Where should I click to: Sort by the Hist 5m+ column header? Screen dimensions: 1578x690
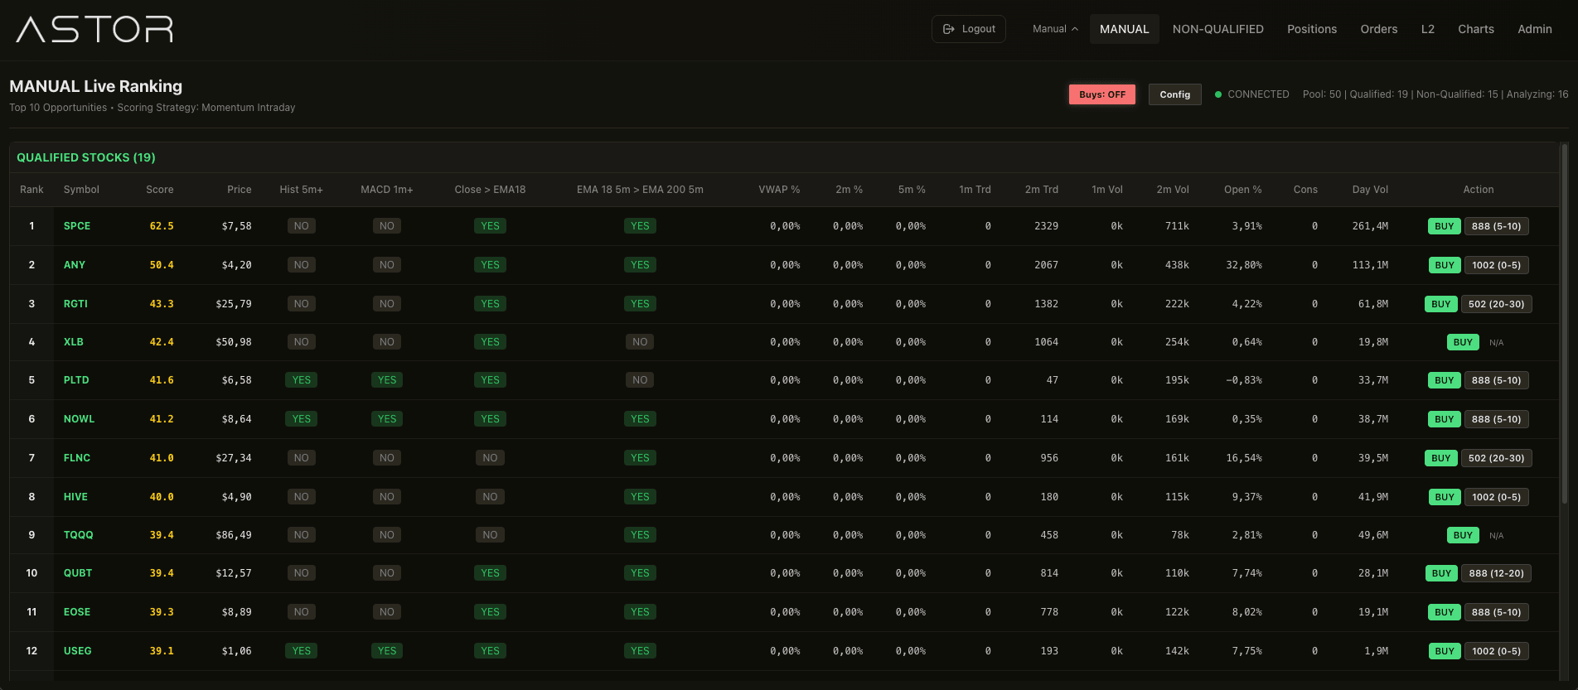(301, 190)
